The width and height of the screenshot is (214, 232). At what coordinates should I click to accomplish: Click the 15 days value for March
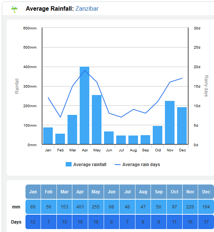tap(65, 222)
